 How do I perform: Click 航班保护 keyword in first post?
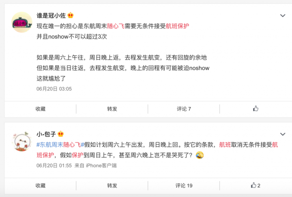tap(177, 26)
